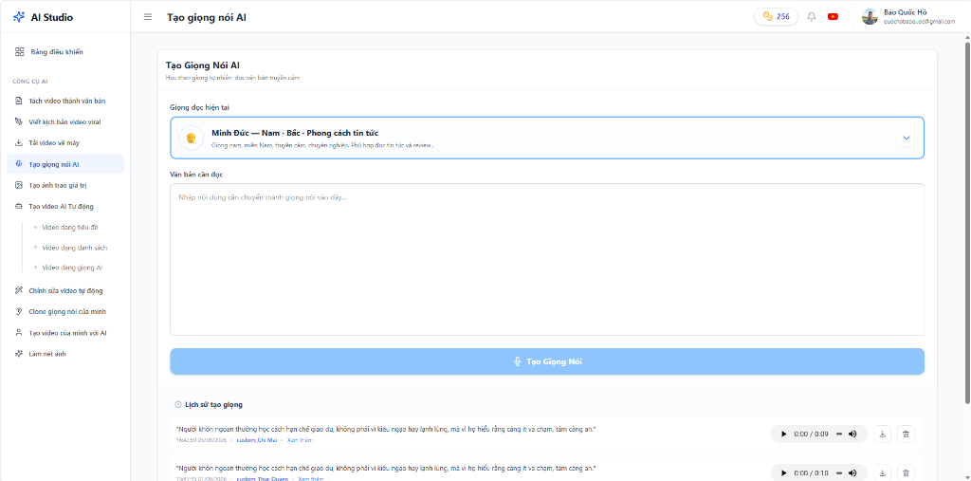Screen dimensions: 971x481
Task: Mute the first audio player's speaker
Action: [x=852, y=434]
